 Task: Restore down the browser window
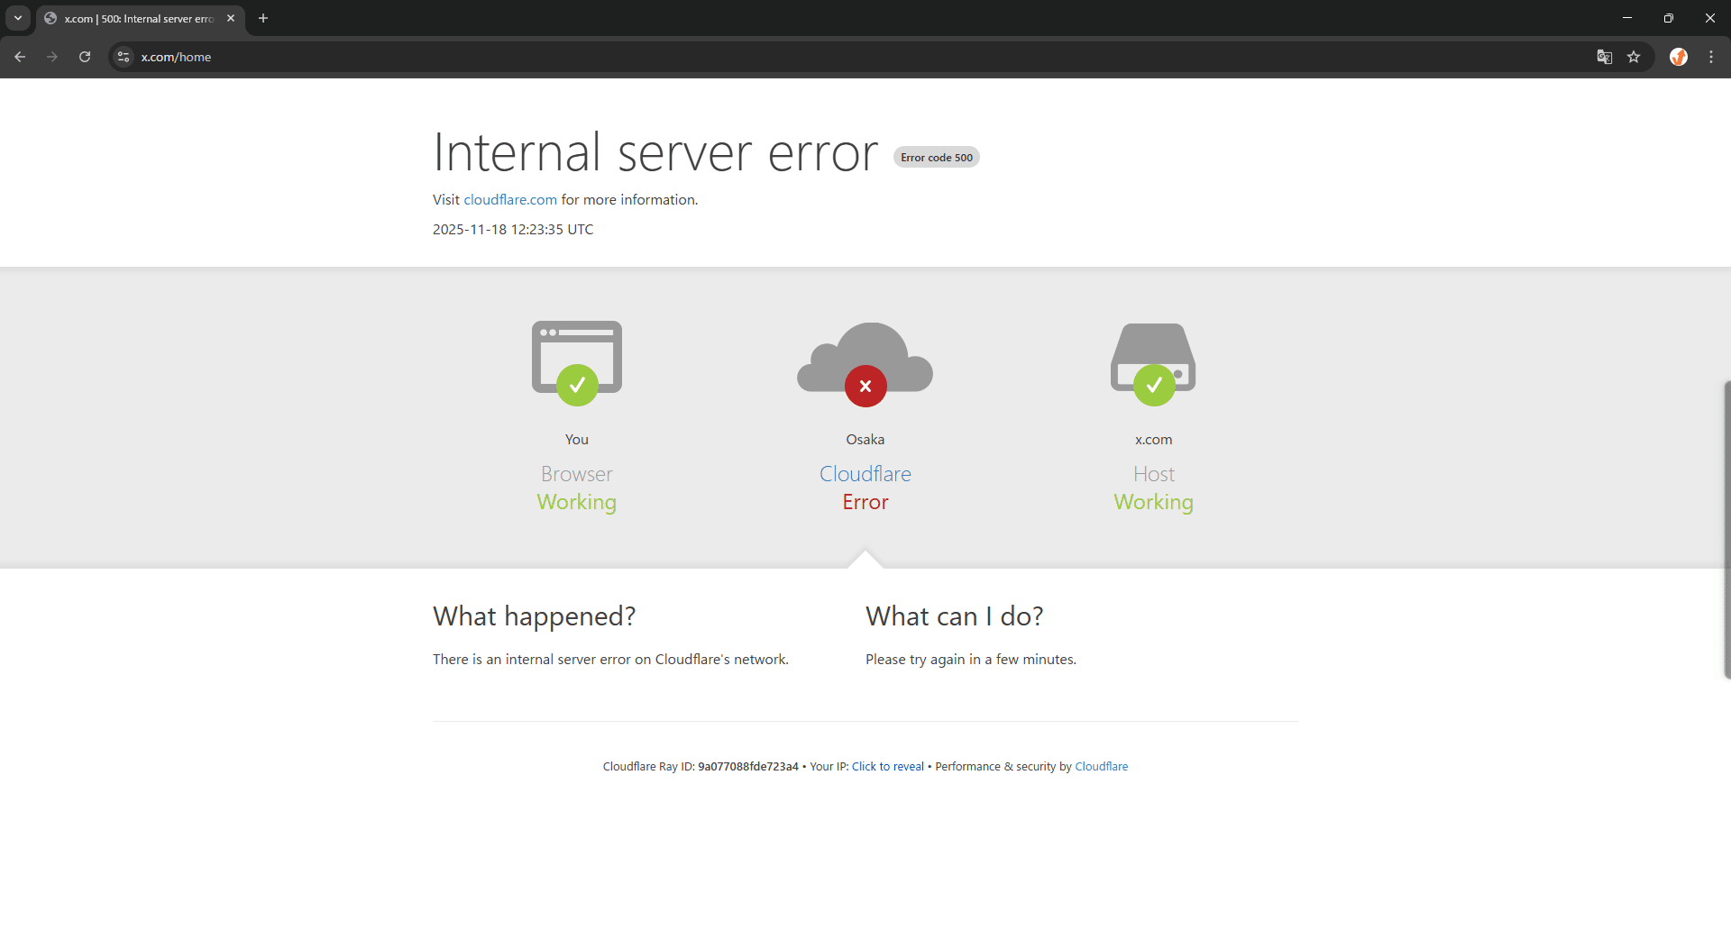pyautogui.click(x=1669, y=18)
